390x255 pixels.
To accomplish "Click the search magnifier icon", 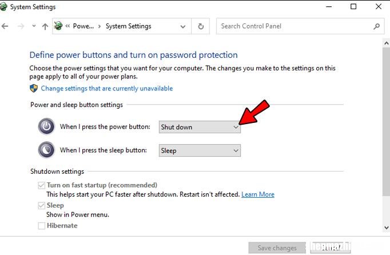I will [x=376, y=26].
